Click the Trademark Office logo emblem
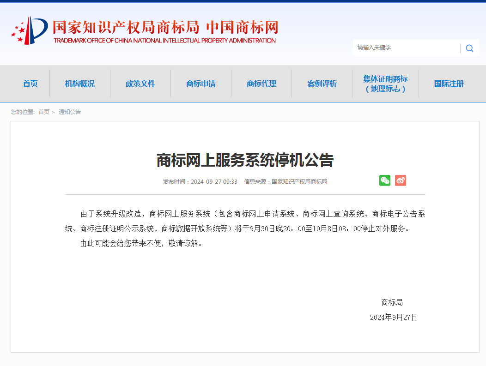 30,30
